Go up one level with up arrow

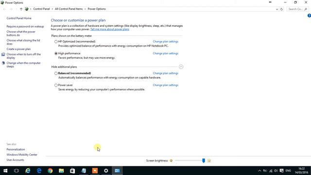21,9
